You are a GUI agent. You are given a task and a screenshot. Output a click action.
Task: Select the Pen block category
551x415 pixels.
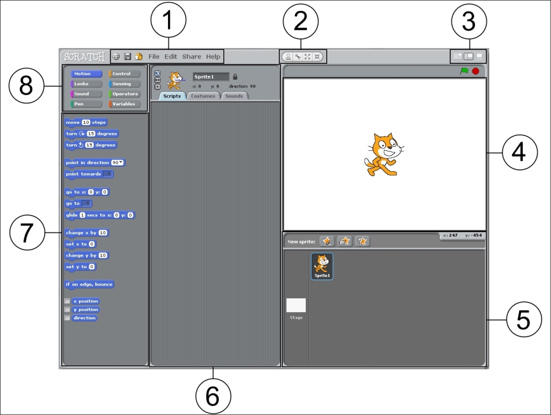(x=87, y=104)
